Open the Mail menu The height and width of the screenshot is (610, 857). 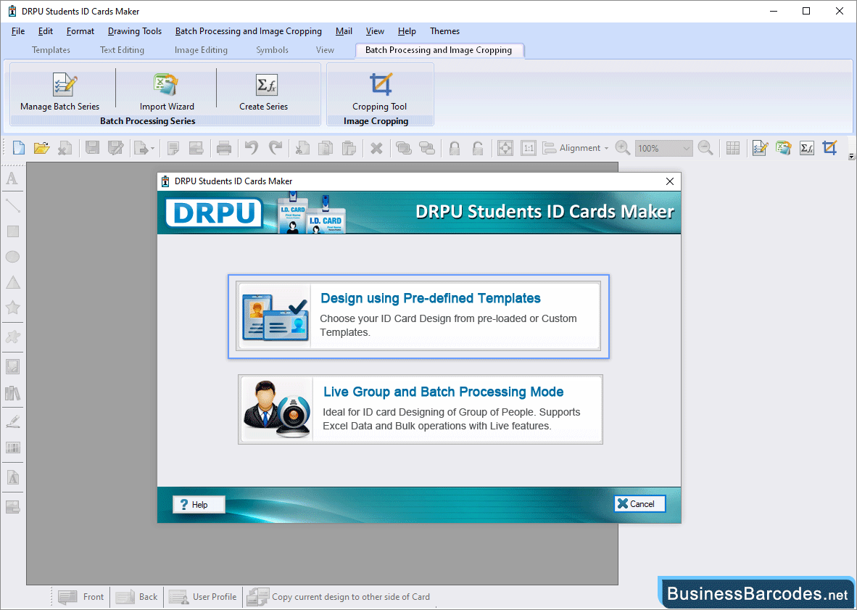(344, 31)
